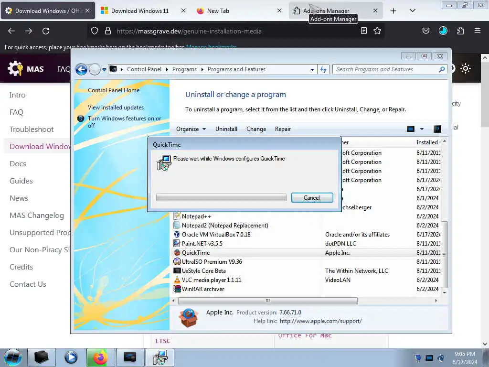
Task: Close the Download Windows 11 tab
Action: [x=183, y=11]
